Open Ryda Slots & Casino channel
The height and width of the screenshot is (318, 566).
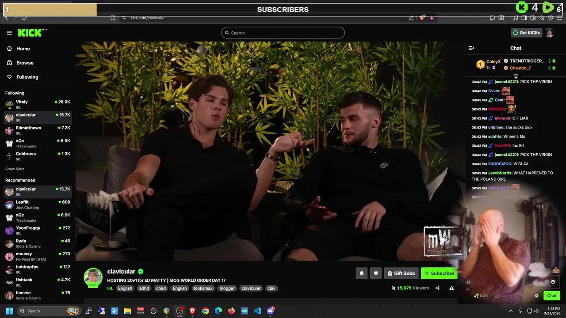(38, 243)
